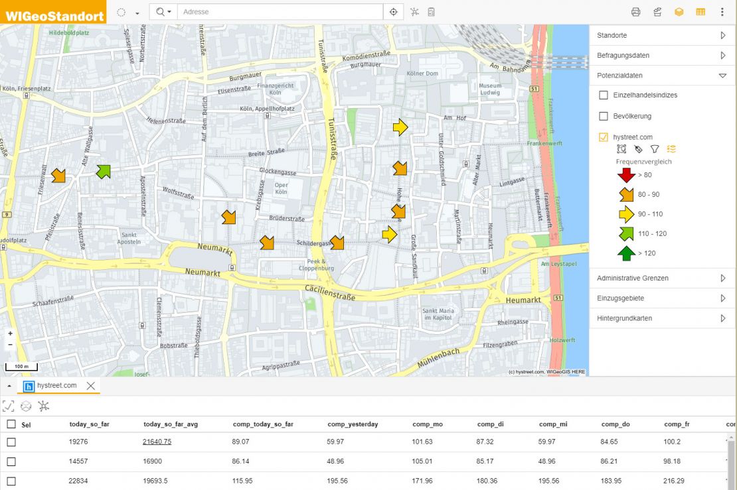Viewport: 737px width, 490px height.
Task: Enable the Einzelhandelsindizes layer
Action: tap(604, 95)
